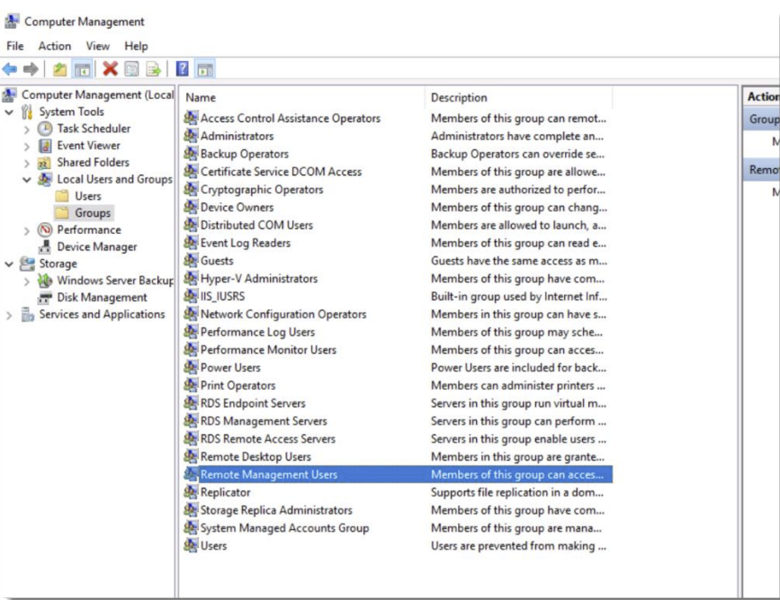Click the Event Viewer icon in tree

[x=45, y=146]
